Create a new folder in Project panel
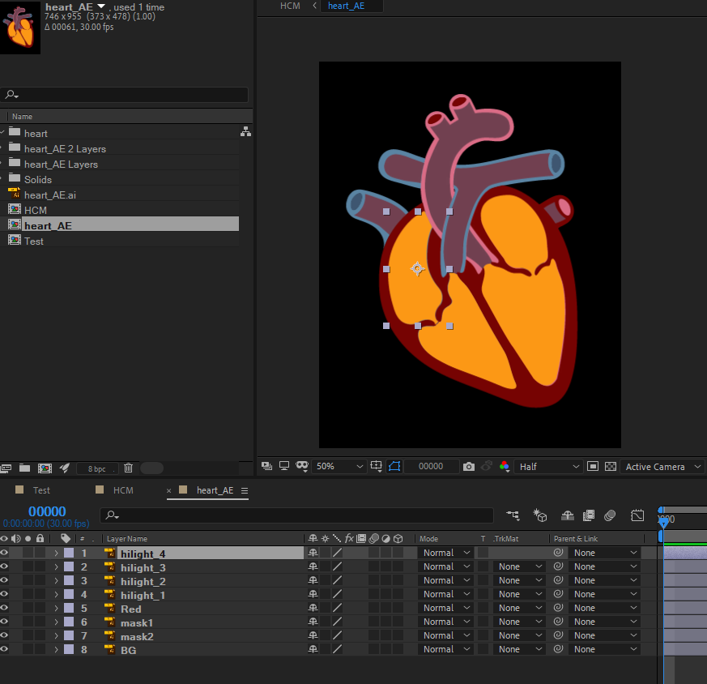 coord(24,468)
